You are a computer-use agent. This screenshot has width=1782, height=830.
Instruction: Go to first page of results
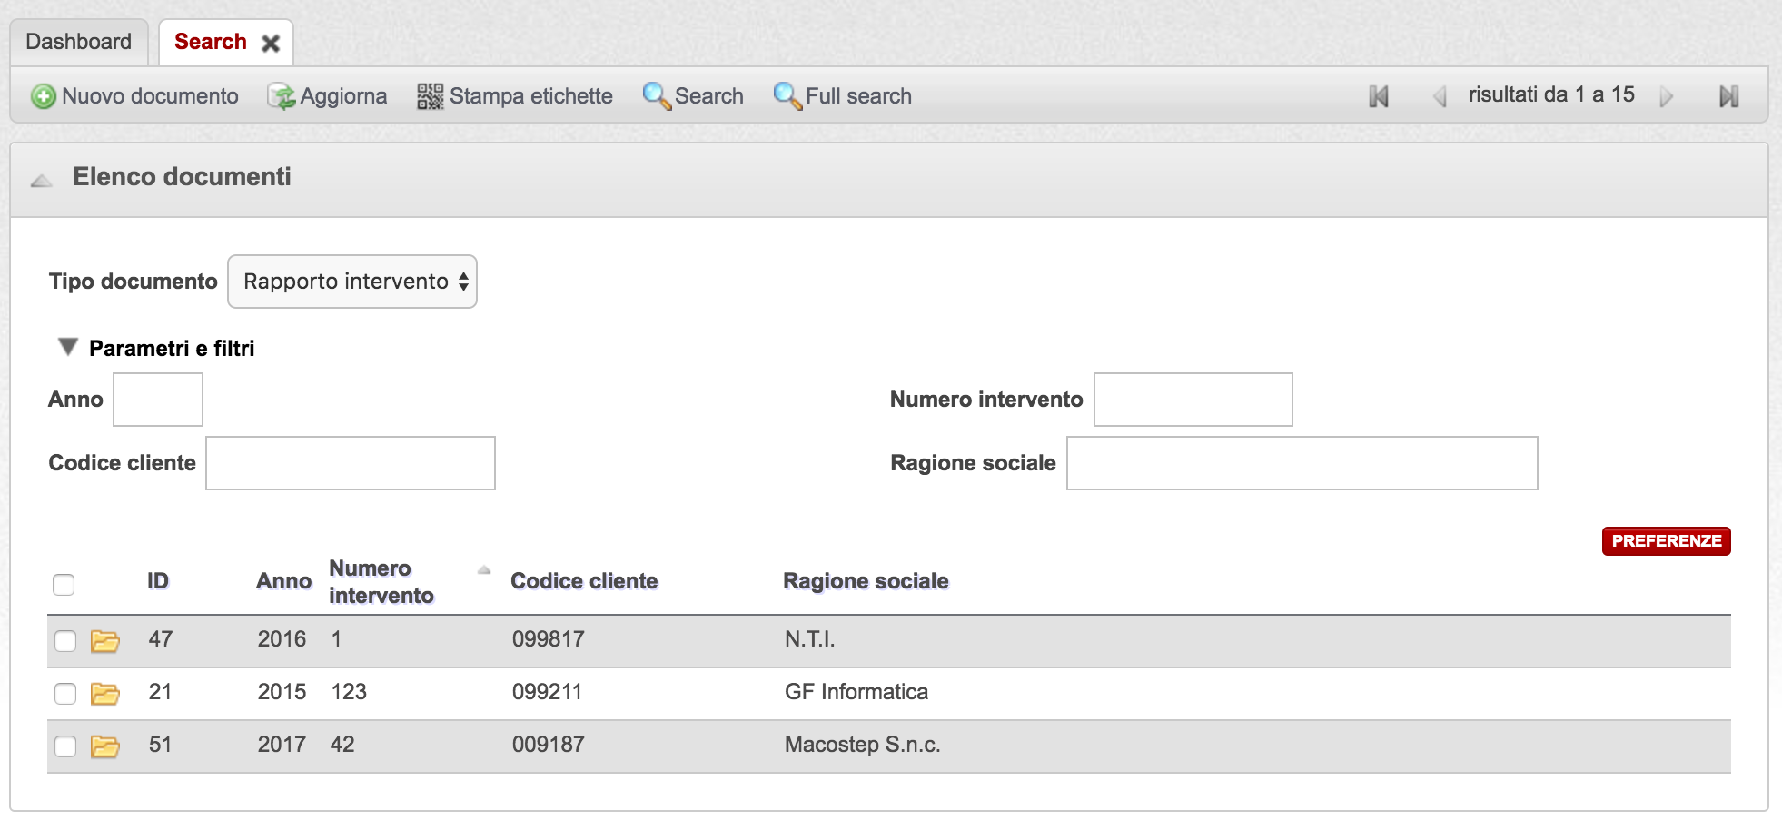tap(1379, 96)
